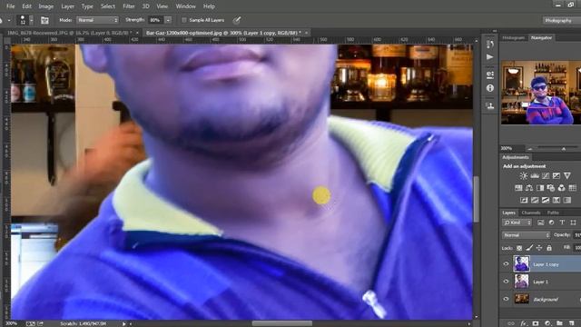Add a Color Lookup adjustment
Screen dimensions: 581x327
[573, 188]
